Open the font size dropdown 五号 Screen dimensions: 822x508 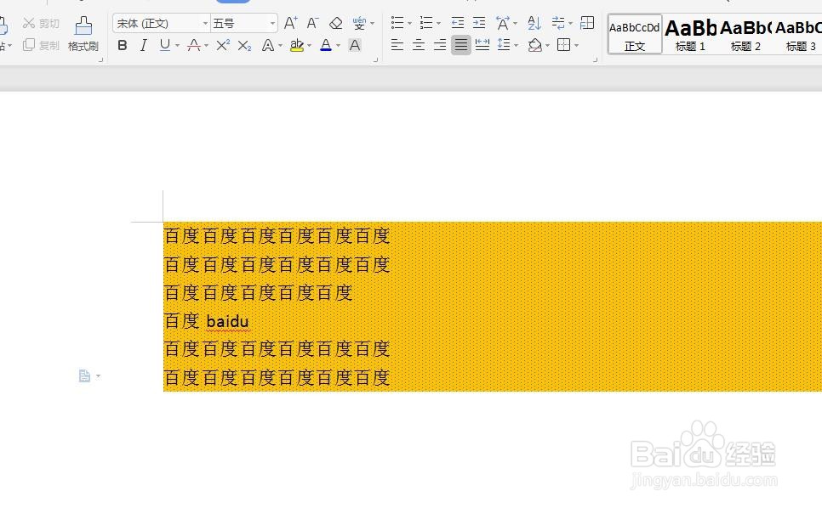[x=272, y=24]
